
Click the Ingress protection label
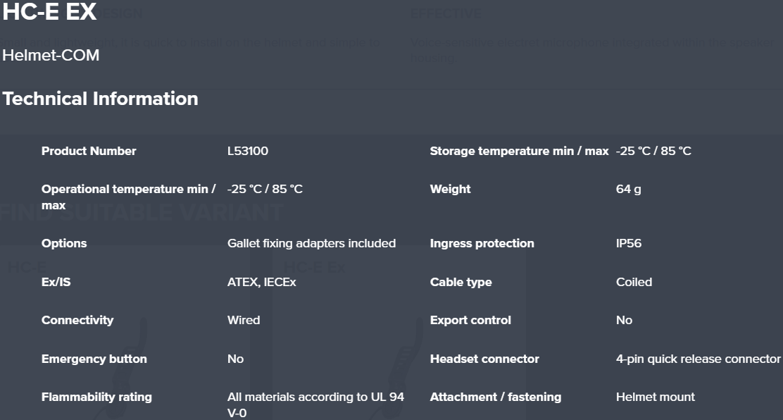click(482, 243)
